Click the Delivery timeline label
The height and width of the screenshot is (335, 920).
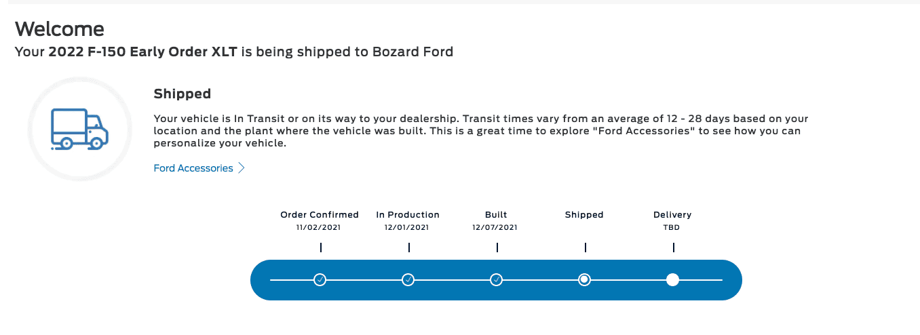(x=672, y=215)
